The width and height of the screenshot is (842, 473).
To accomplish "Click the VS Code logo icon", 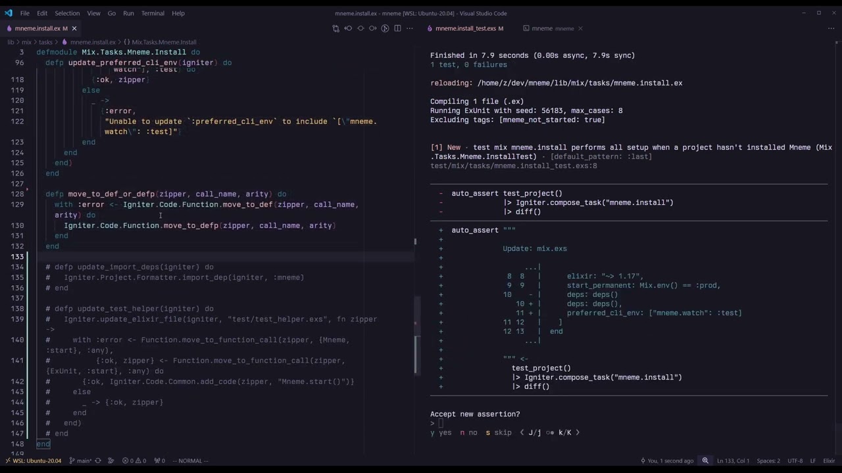I will click(x=8, y=13).
